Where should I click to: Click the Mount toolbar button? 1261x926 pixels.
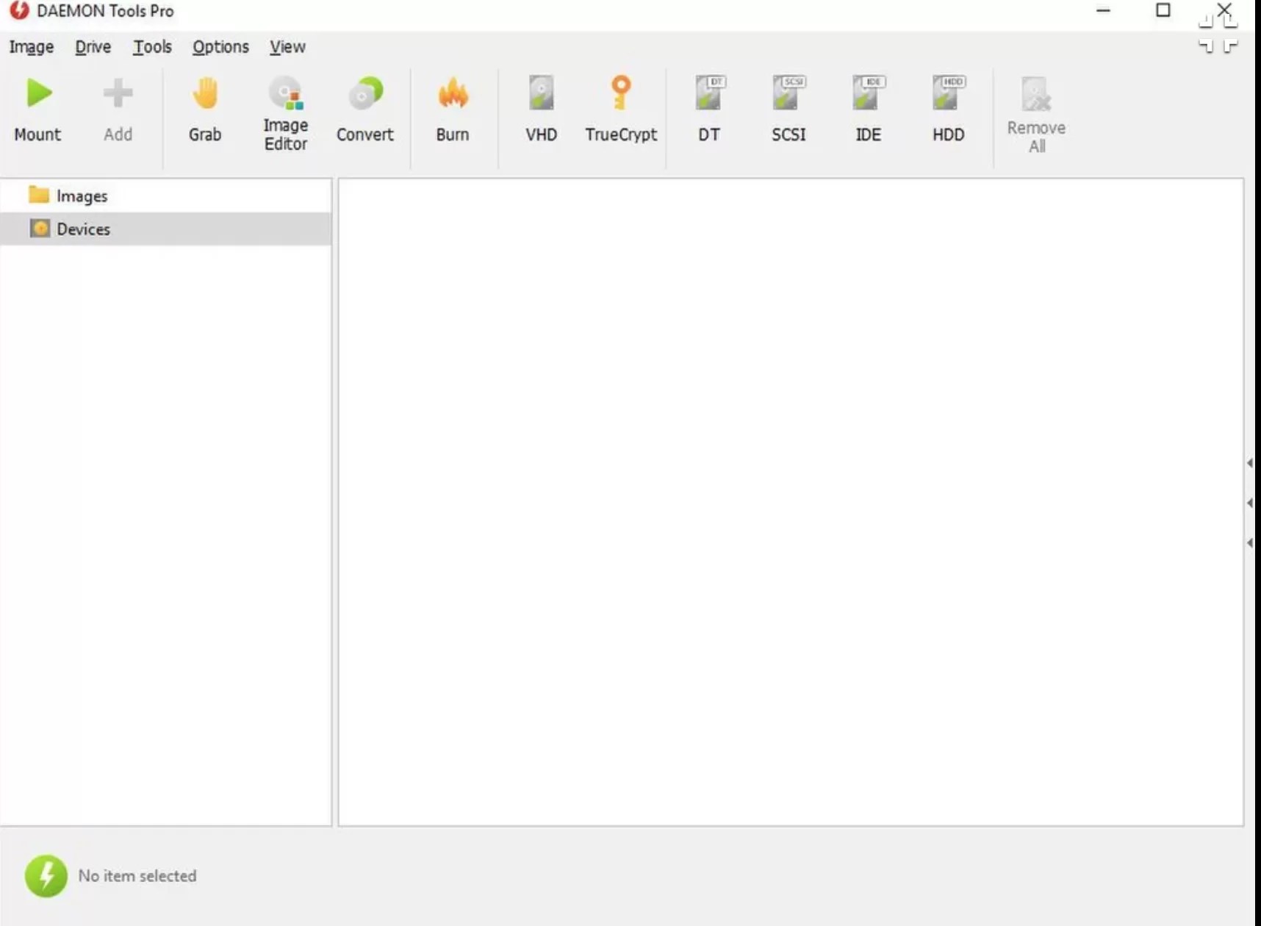coord(37,110)
